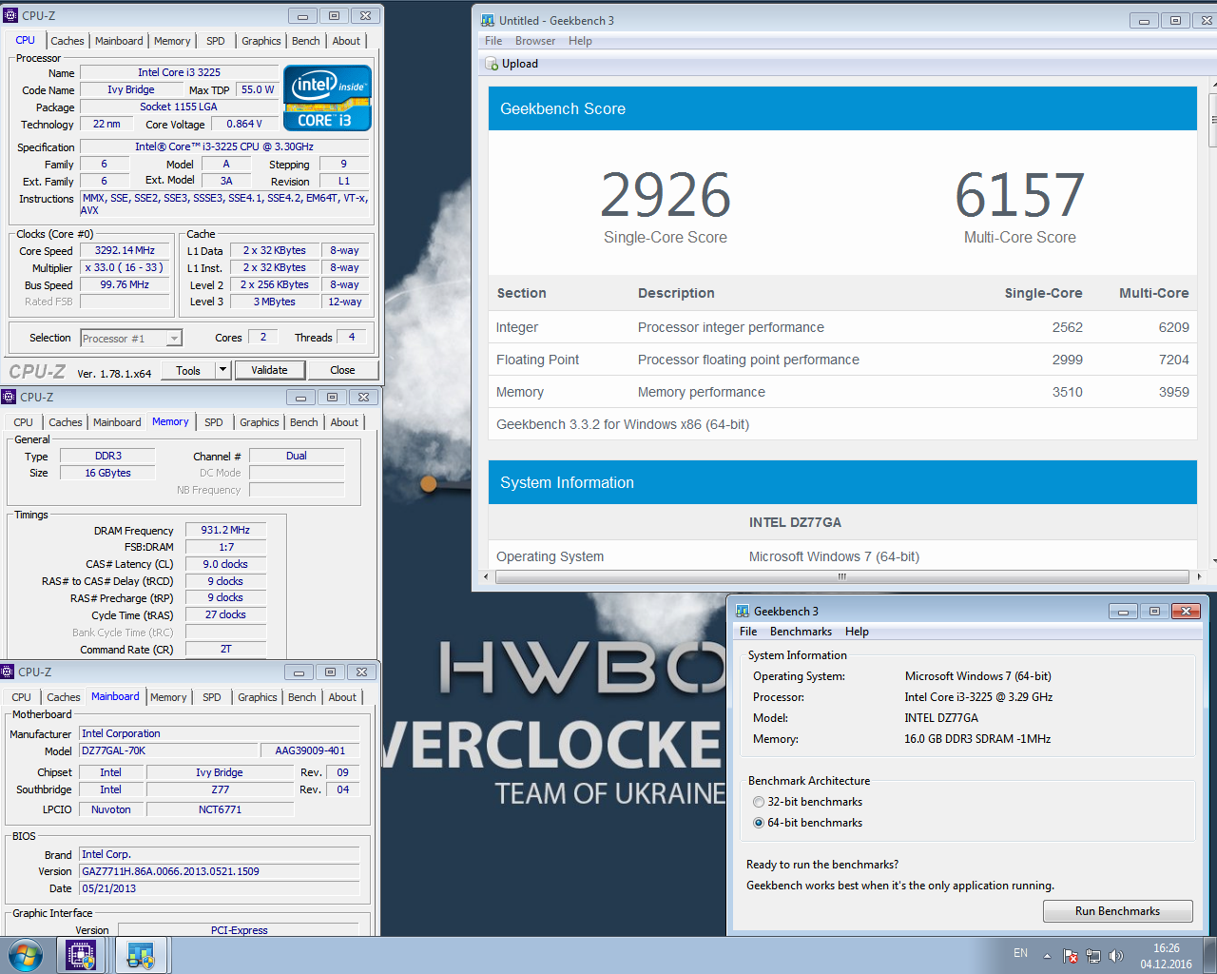Open the Caches tab in the Processor CPU-Z window
This screenshot has height=974, width=1217.
68,41
